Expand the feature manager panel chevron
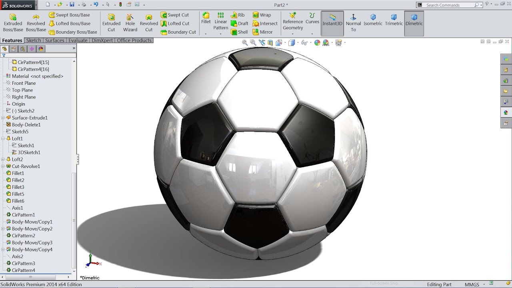The image size is (512, 288). 74,48
